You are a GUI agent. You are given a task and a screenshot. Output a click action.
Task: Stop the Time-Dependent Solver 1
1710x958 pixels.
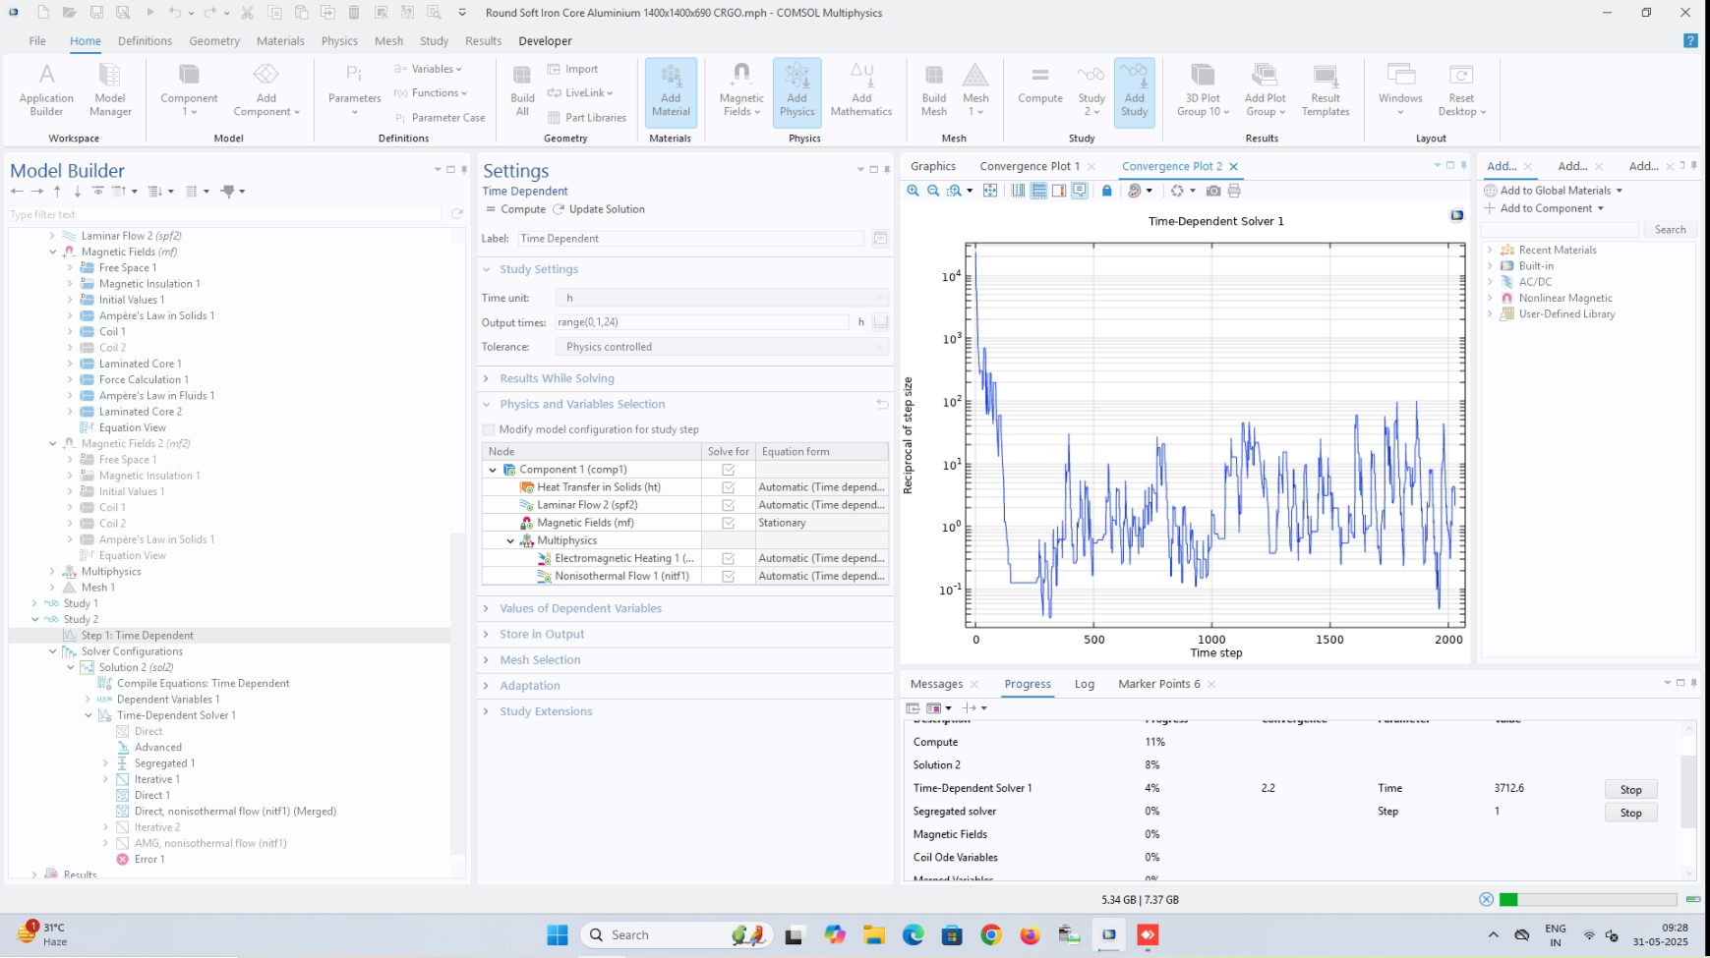(x=1630, y=790)
